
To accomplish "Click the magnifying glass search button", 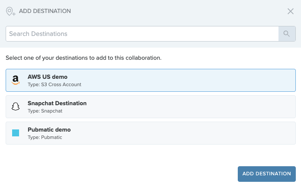I will coord(287,34).
